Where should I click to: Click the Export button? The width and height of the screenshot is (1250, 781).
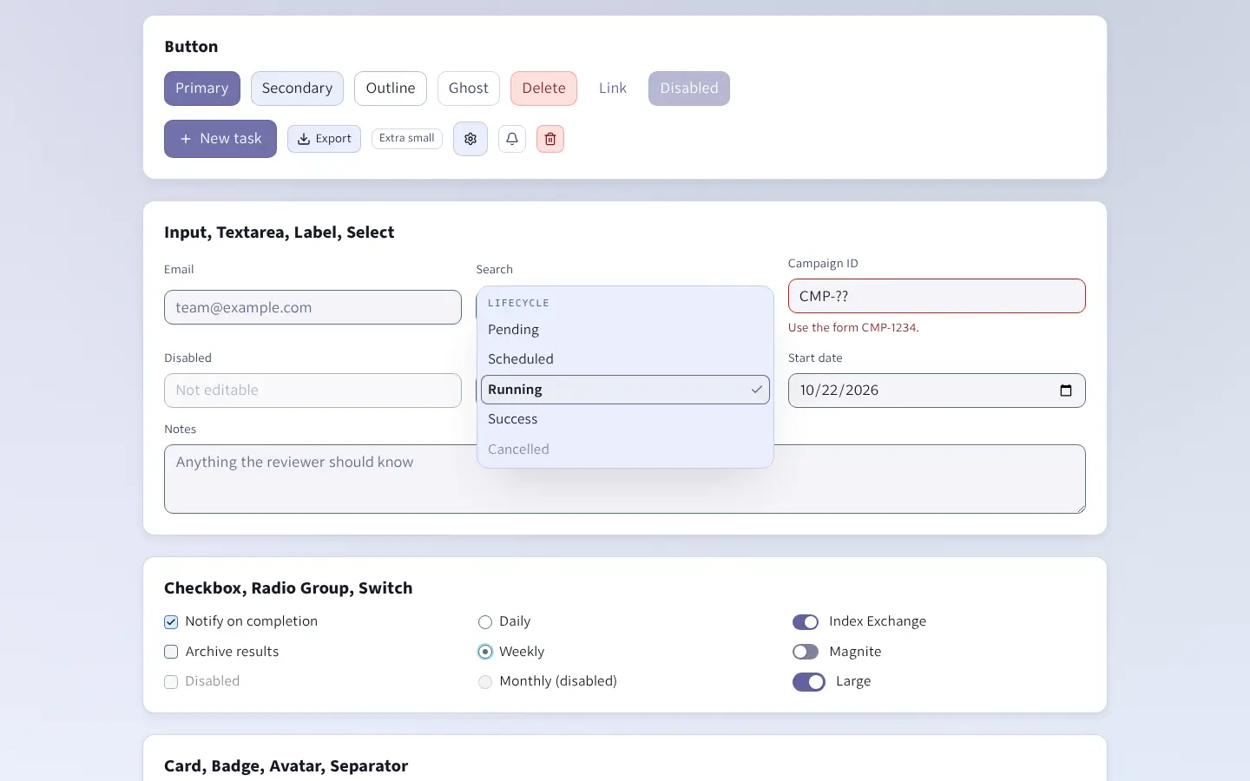324,139
